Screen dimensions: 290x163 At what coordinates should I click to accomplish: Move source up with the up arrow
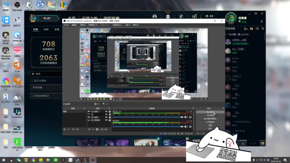click(x=102, y=129)
